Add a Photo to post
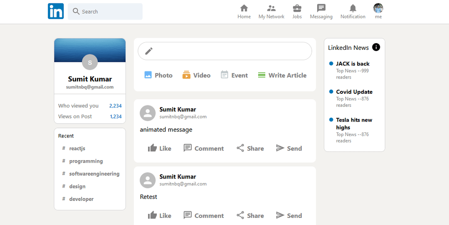 pos(158,75)
